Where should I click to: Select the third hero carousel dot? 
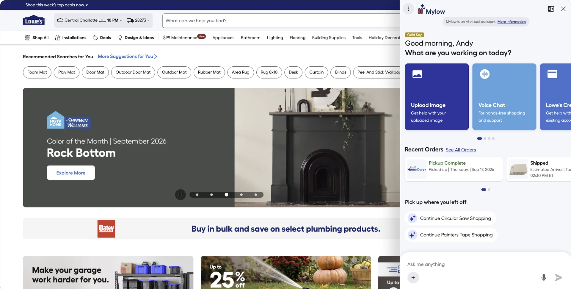click(226, 195)
